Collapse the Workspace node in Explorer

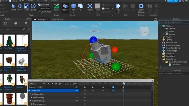click(160, 26)
